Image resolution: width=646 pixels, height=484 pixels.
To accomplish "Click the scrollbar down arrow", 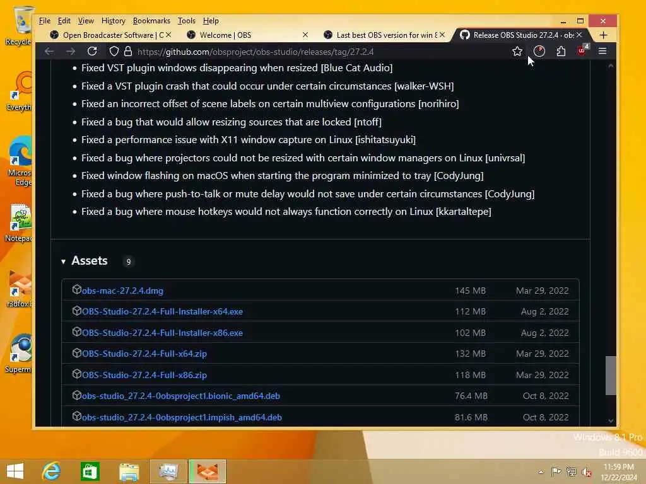I will [x=611, y=420].
